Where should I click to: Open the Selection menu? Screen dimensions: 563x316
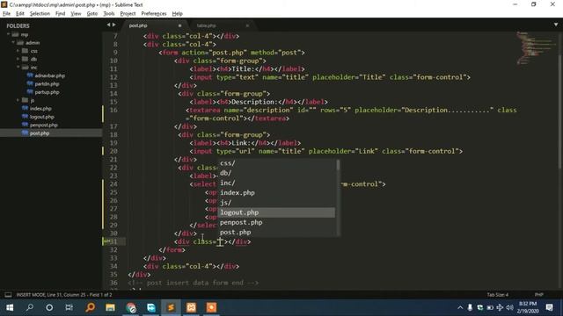tap(40, 14)
